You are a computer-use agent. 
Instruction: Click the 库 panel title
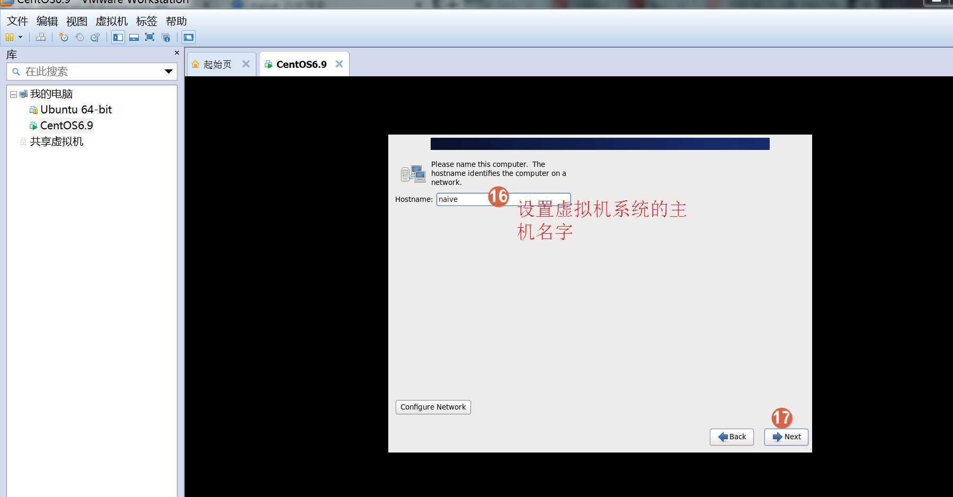point(12,55)
